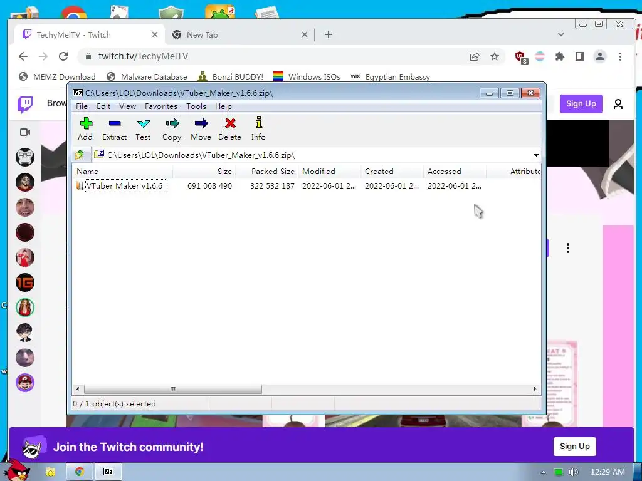Open a new Chrome tab
The image size is (642, 481).
(x=329, y=35)
